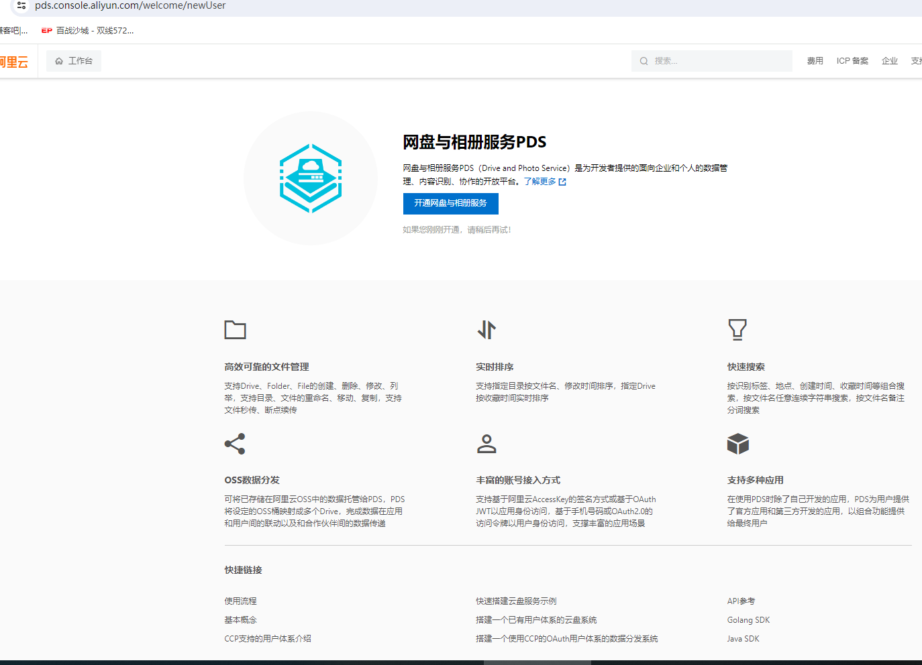Open the 使用流程 quick link
Screen dimensions: 922x665
click(241, 601)
